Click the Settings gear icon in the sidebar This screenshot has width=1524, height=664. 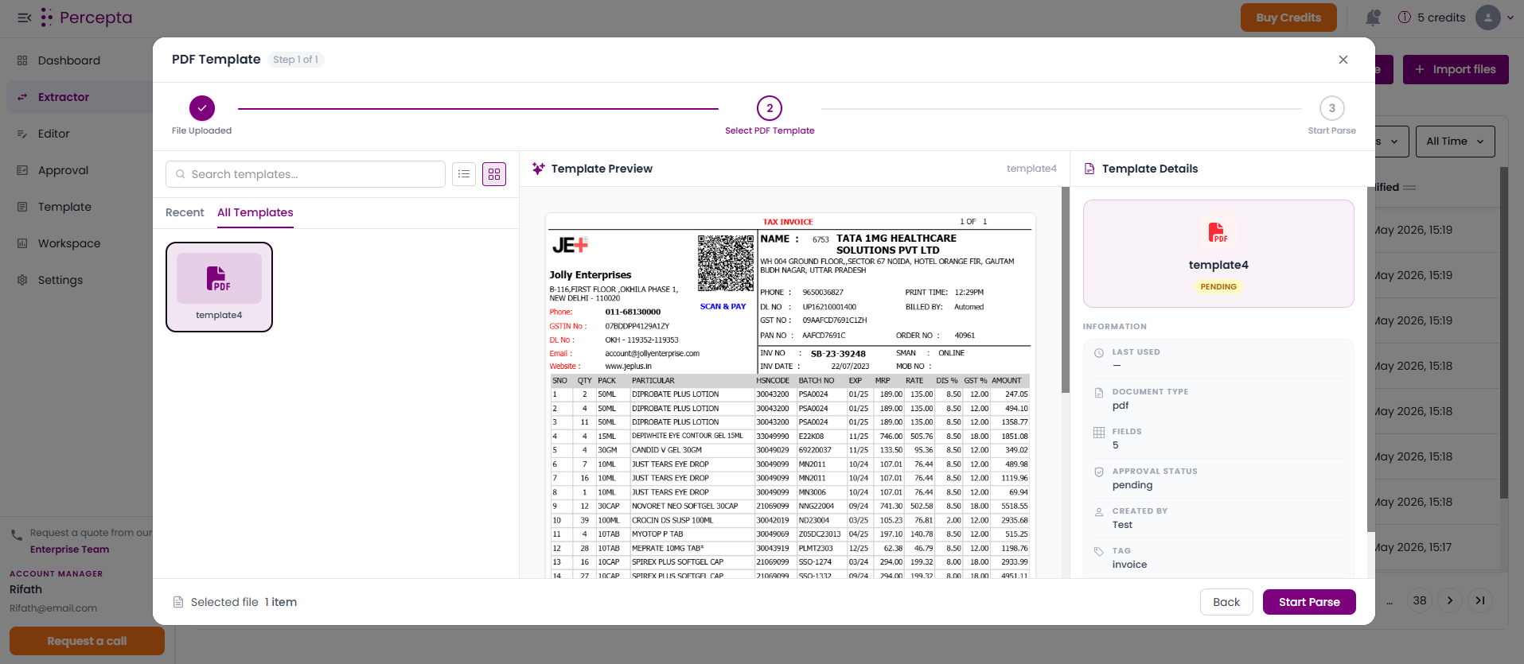click(x=22, y=280)
